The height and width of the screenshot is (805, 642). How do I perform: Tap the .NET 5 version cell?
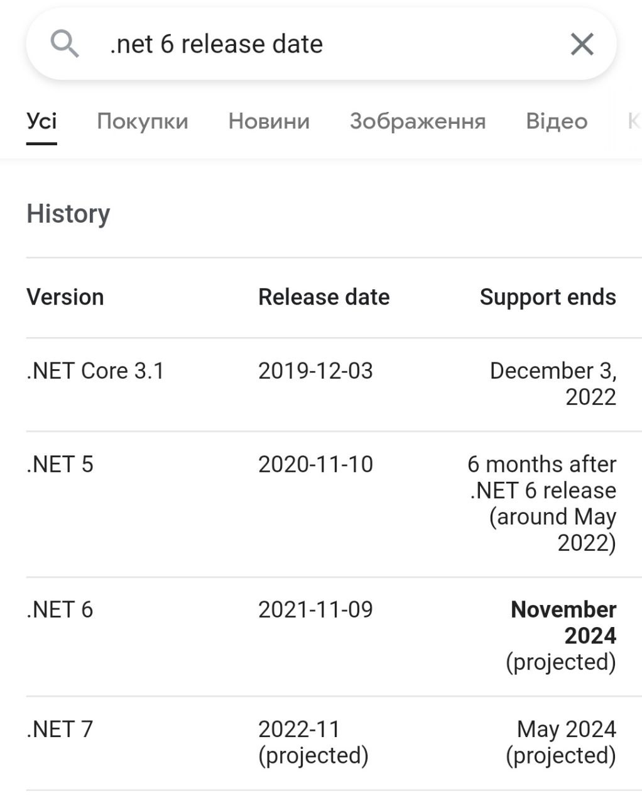coord(60,465)
